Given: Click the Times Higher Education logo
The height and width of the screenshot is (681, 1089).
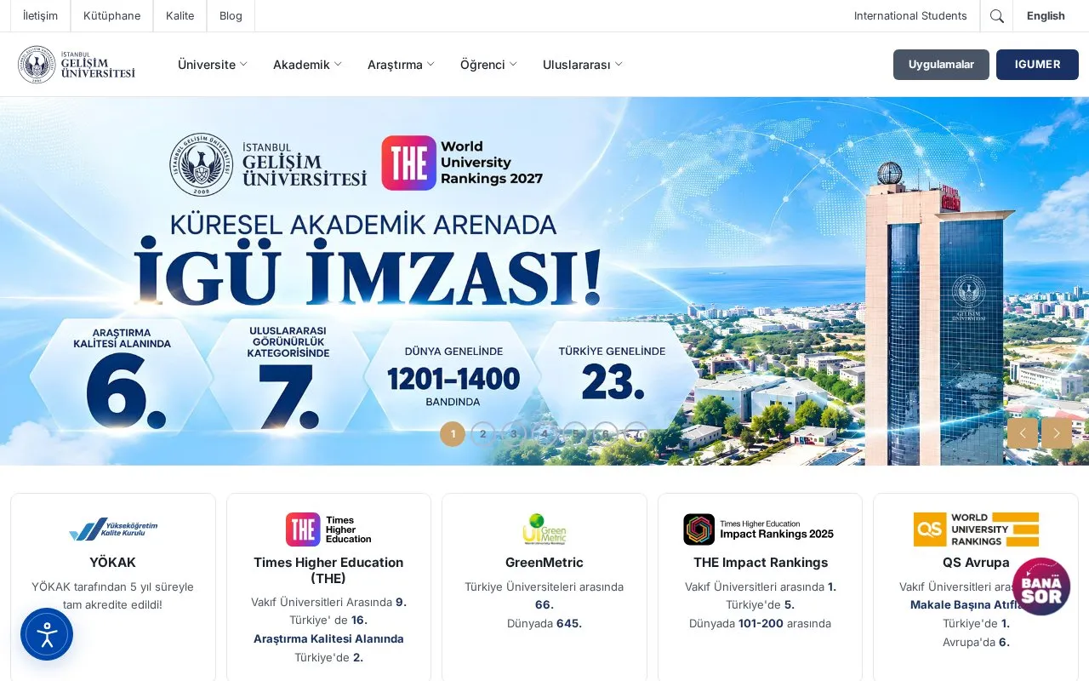Looking at the screenshot, I should pos(328,529).
